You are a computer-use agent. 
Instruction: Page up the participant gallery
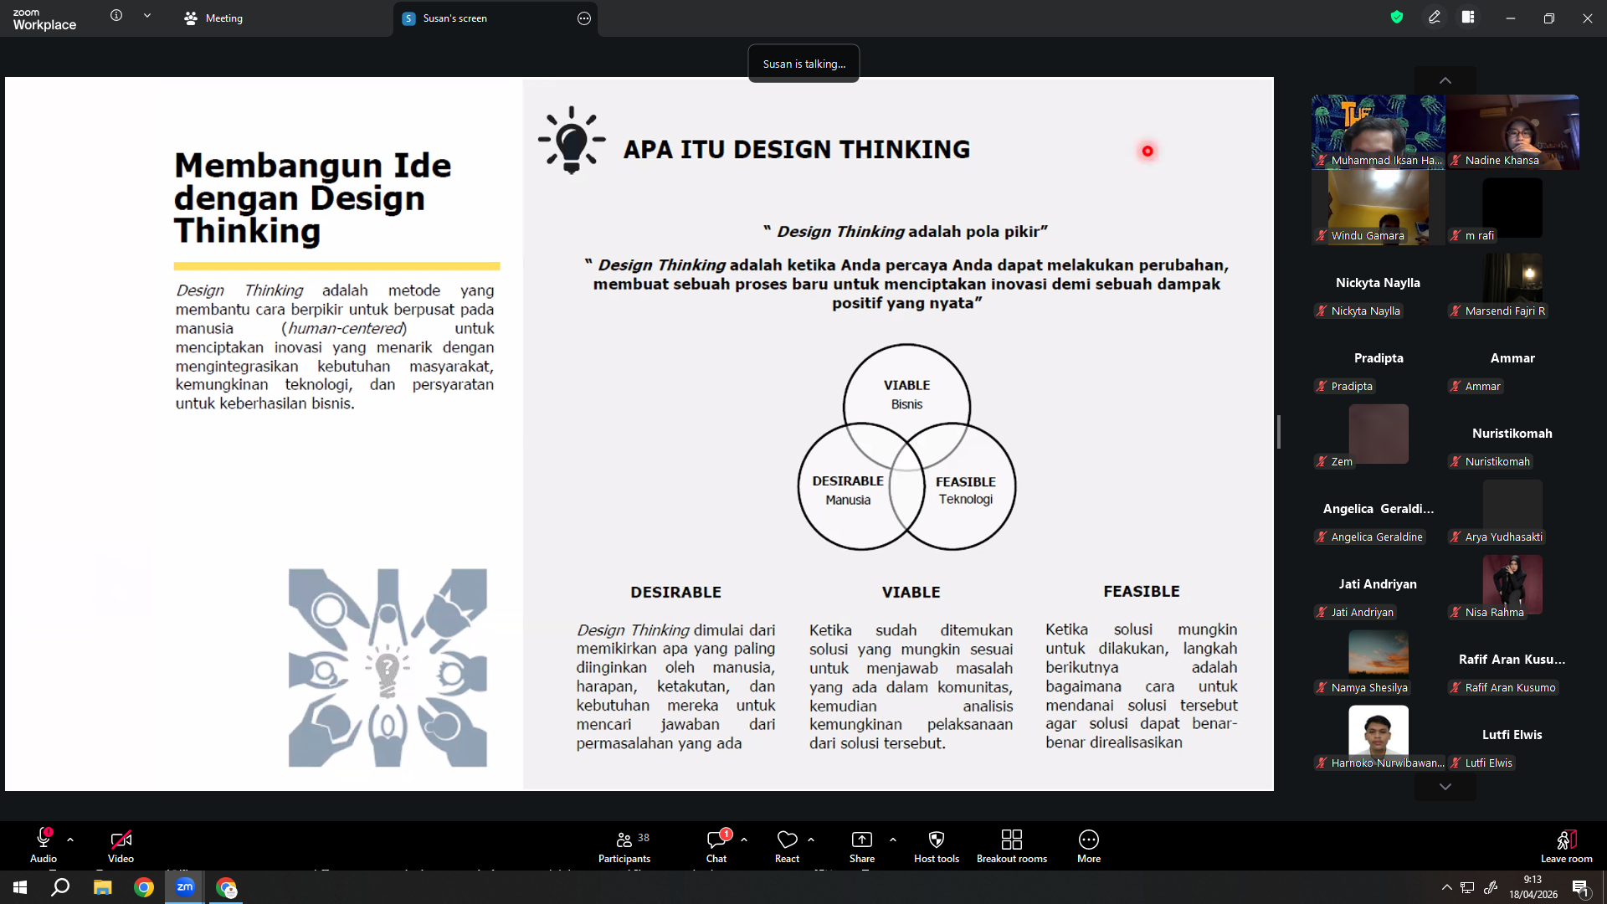pos(1445,80)
